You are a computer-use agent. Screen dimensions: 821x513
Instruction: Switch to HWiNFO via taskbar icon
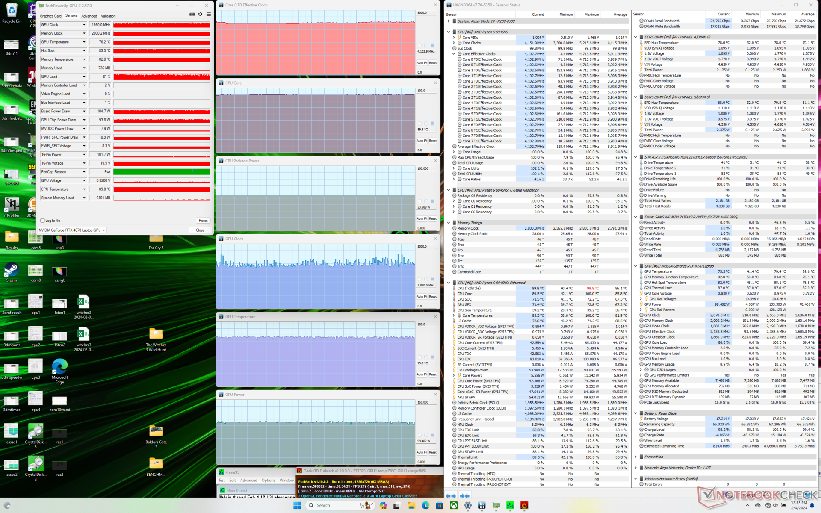tap(482, 505)
